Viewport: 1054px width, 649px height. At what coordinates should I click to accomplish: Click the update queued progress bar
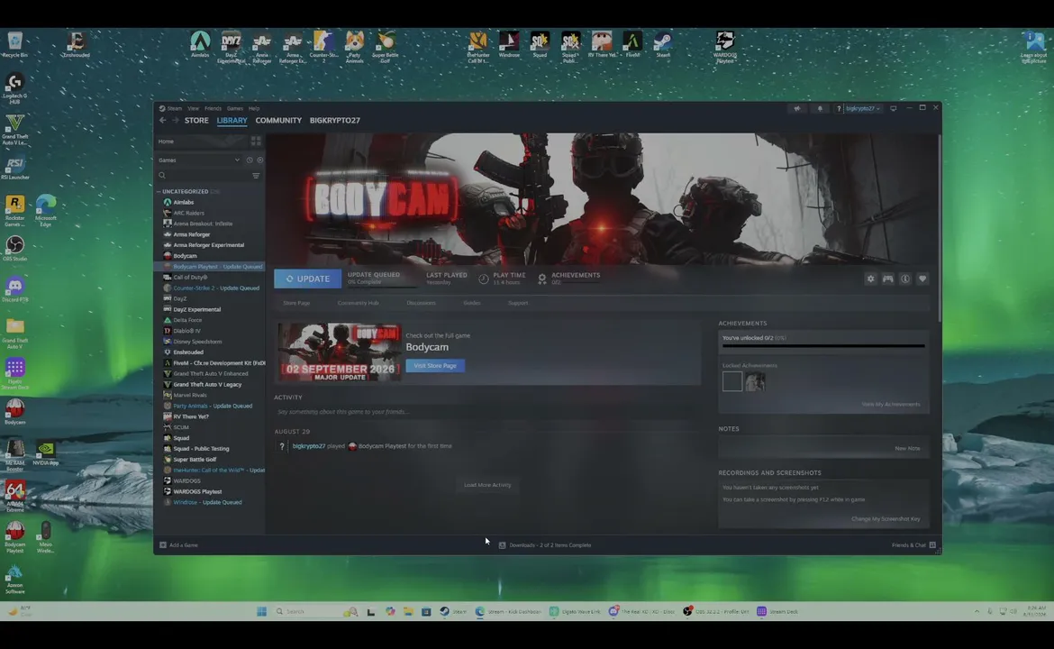[380, 287]
